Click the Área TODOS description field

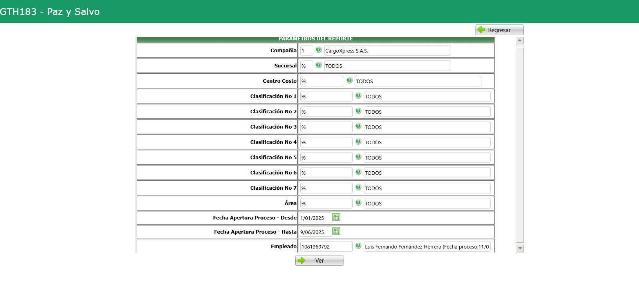[427, 203]
